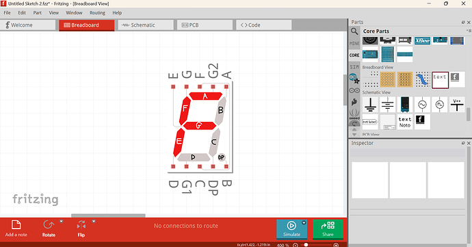Screen dimensions: 472x247
Task: Open the parts search magnifier icon
Action: click(x=354, y=31)
